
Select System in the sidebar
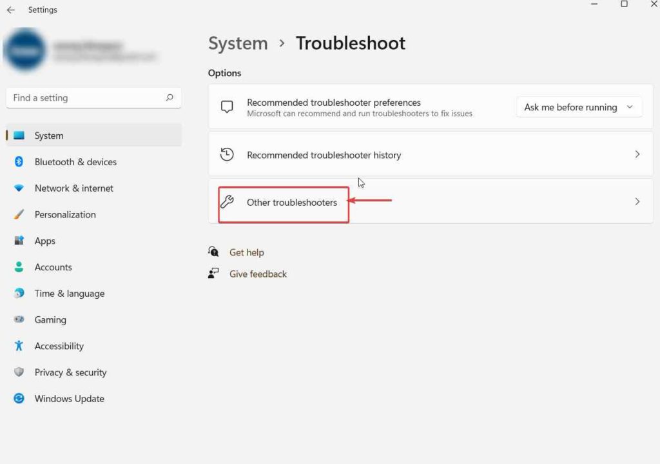coord(93,136)
